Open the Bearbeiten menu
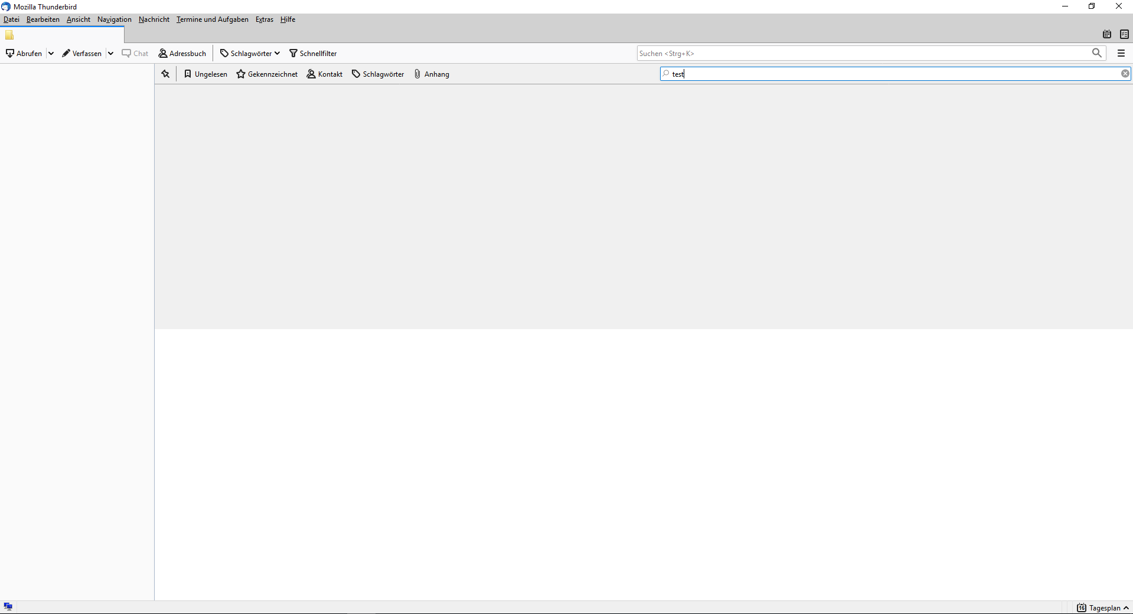 click(x=43, y=19)
